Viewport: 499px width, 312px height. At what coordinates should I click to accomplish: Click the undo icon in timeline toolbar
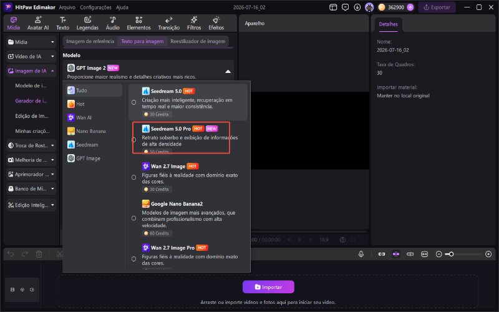pos(11,254)
